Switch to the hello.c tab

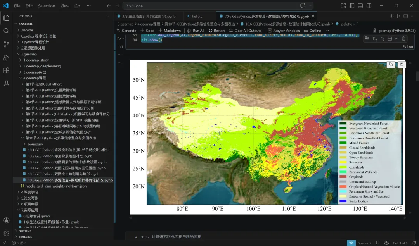pos(197,16)
